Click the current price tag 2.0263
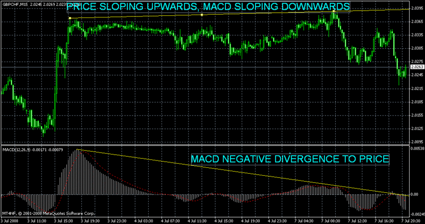The width and height of the screenshot is (425, 224). pyautogui.click(x=416, y=67)
